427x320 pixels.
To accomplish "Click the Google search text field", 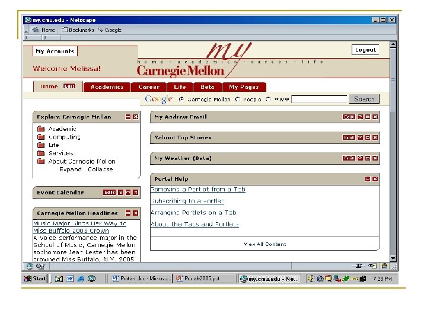I will (x=319, y=100).
